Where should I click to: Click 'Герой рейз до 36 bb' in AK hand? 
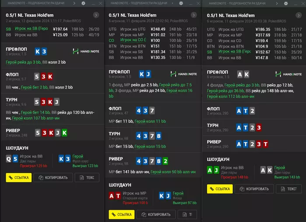226,91
